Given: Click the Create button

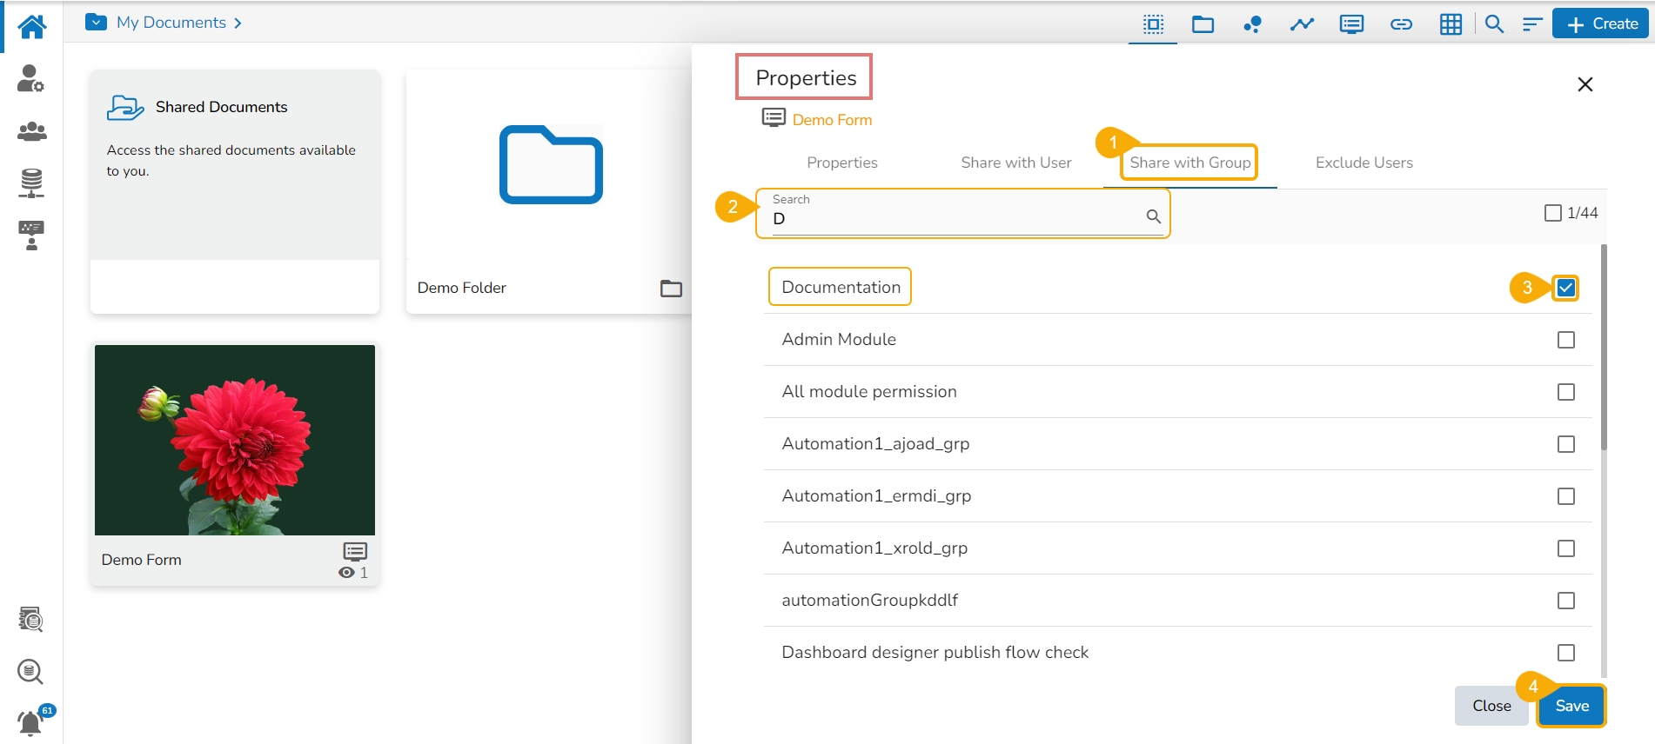Looking at the screenshot, I should tap(1601, 23).
